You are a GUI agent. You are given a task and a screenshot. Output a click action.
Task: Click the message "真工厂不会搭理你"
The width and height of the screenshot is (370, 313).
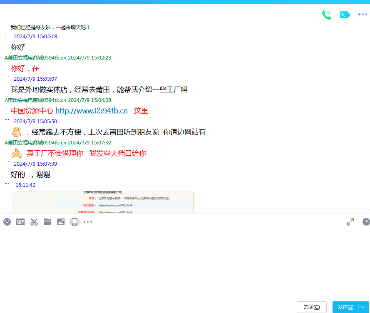[x=55, y=153]
